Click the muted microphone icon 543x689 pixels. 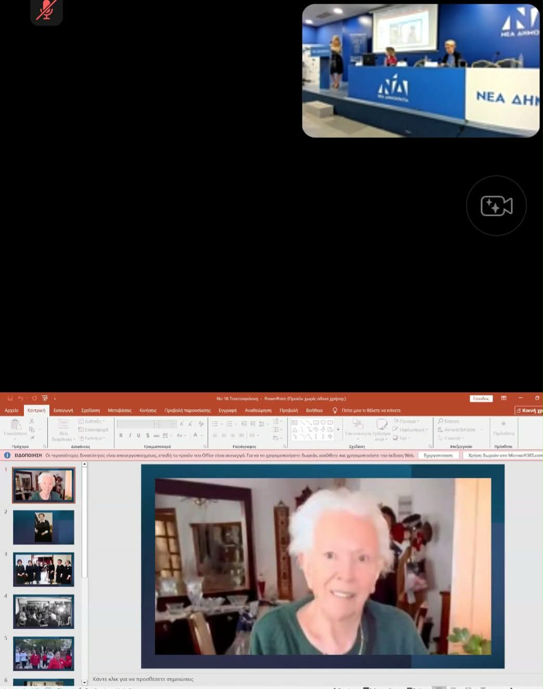pyautogui.click(x=46, y=10)
